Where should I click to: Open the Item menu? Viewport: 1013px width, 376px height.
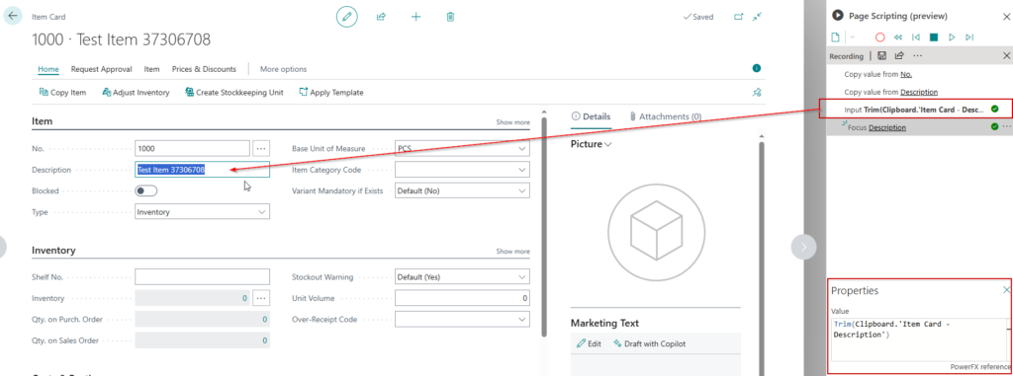click(151, 69)
